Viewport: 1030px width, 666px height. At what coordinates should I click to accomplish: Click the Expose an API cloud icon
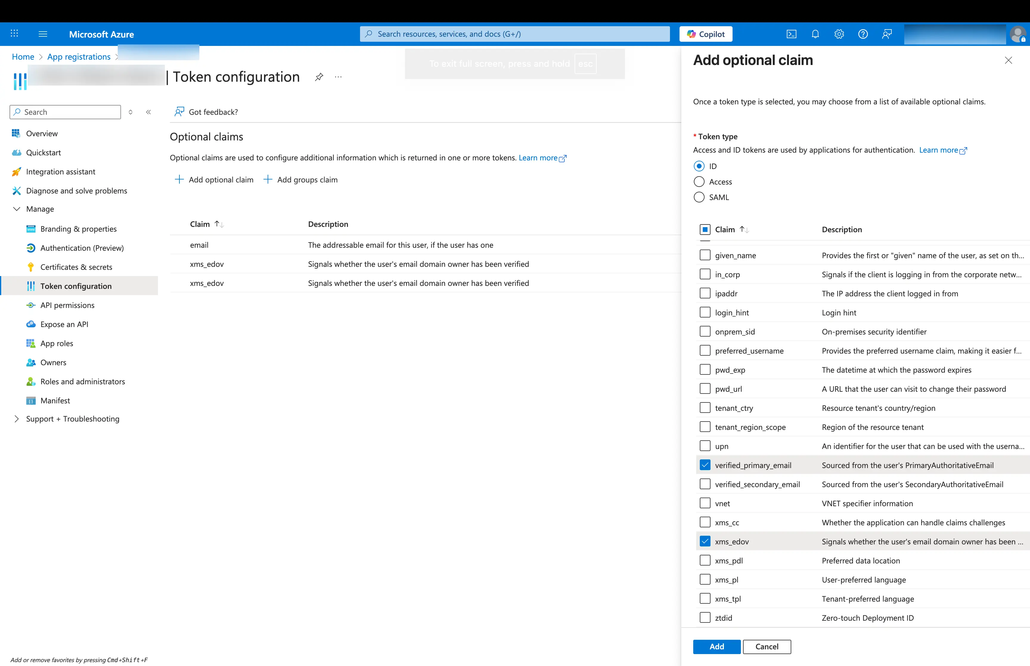[x=31, y=324]
